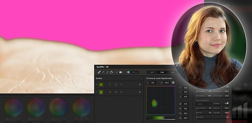Click the In/Out Ratio -26.8 value

tap(226, 96)
